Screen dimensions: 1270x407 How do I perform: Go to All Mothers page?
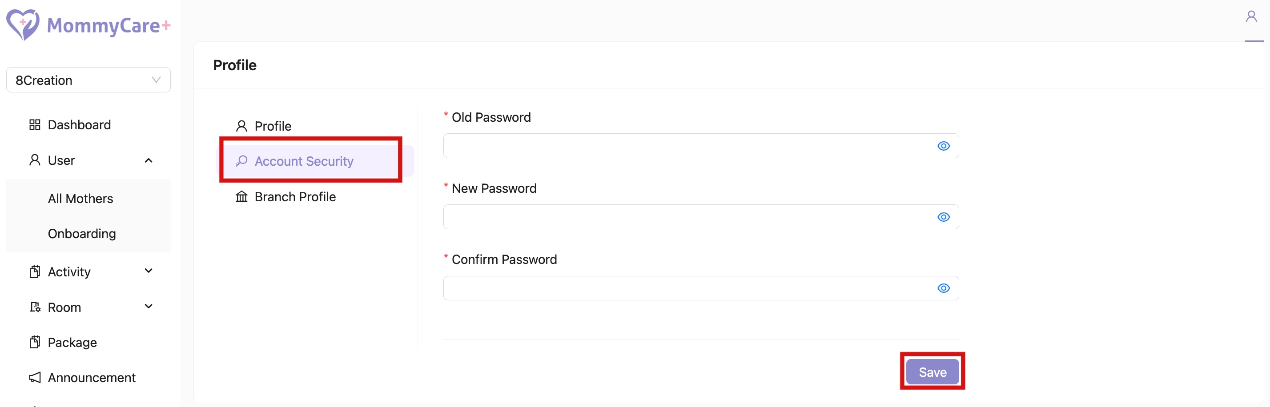coord(80,198)
